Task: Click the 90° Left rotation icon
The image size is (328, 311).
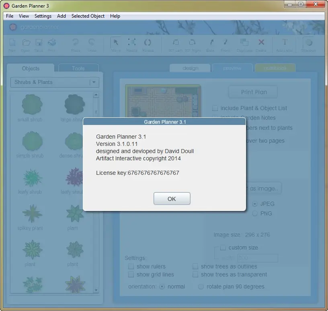Action: coord(176,42)
